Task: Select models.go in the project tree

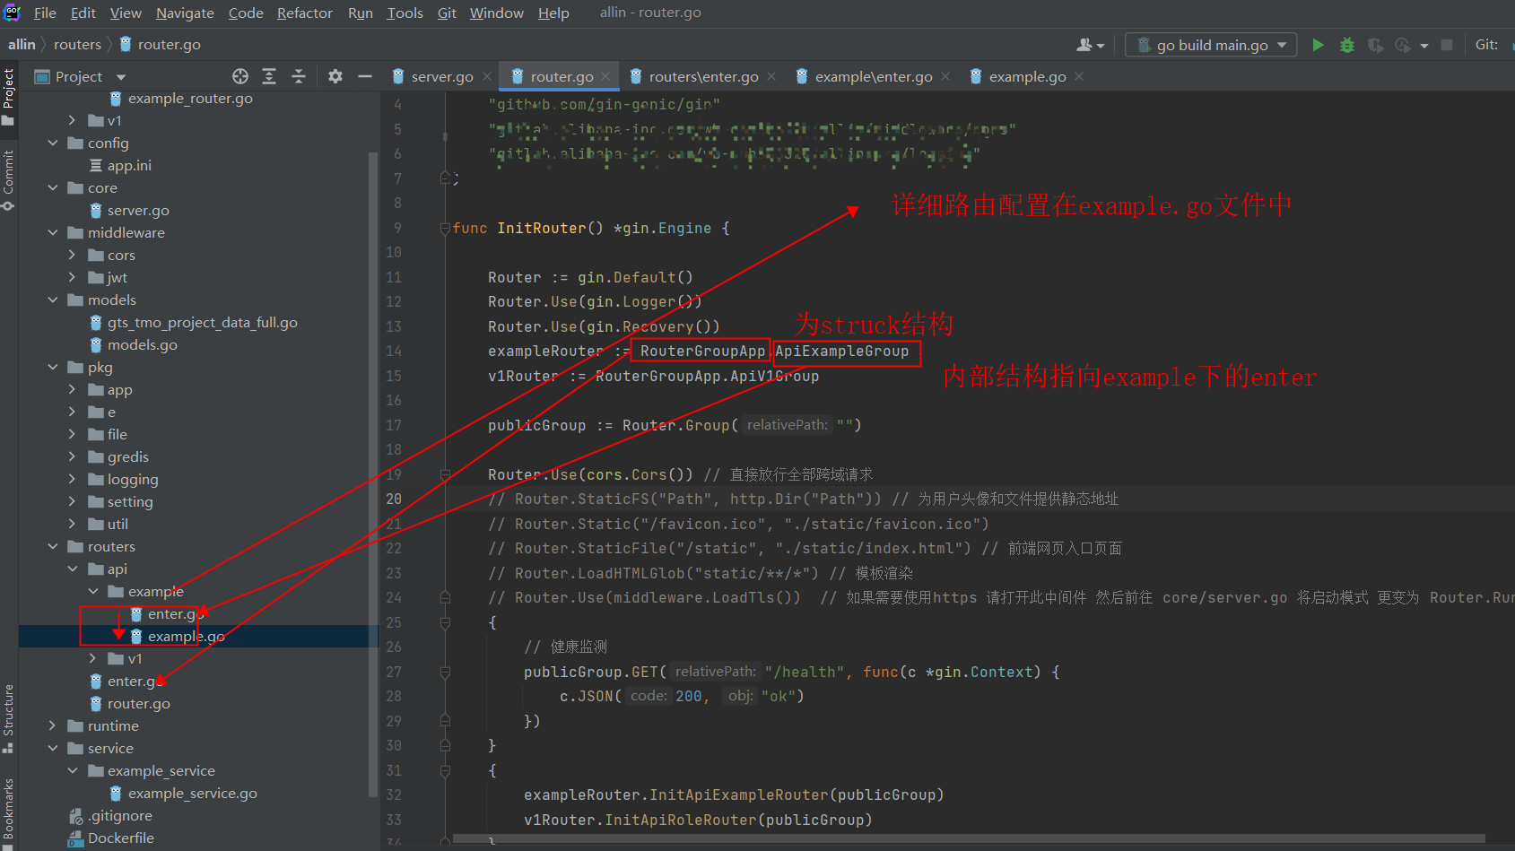Action: tap(142, 344)
